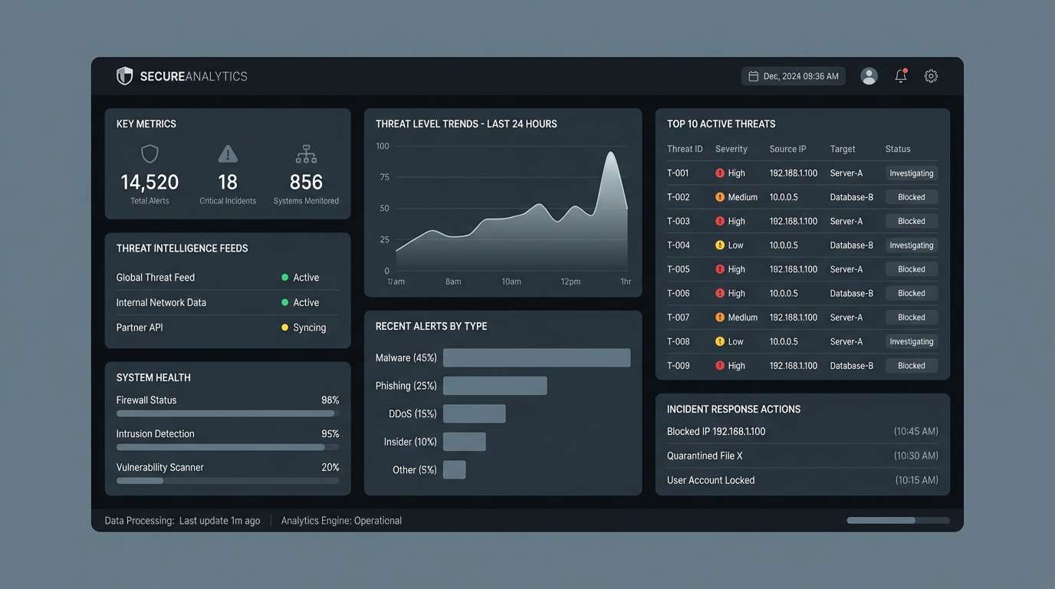Click the Vulnerability Scanner progress bar
The height and width of the screenshot is (589, 1055).
(x=227, y=480)
